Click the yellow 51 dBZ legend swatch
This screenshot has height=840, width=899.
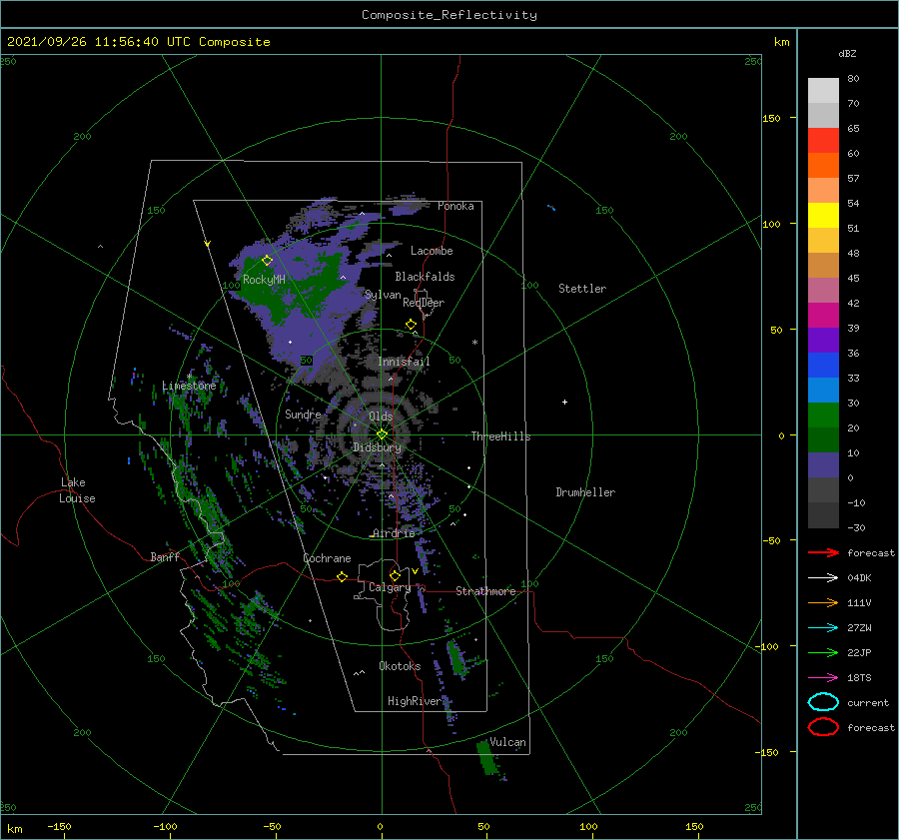(x=823, y=216)
